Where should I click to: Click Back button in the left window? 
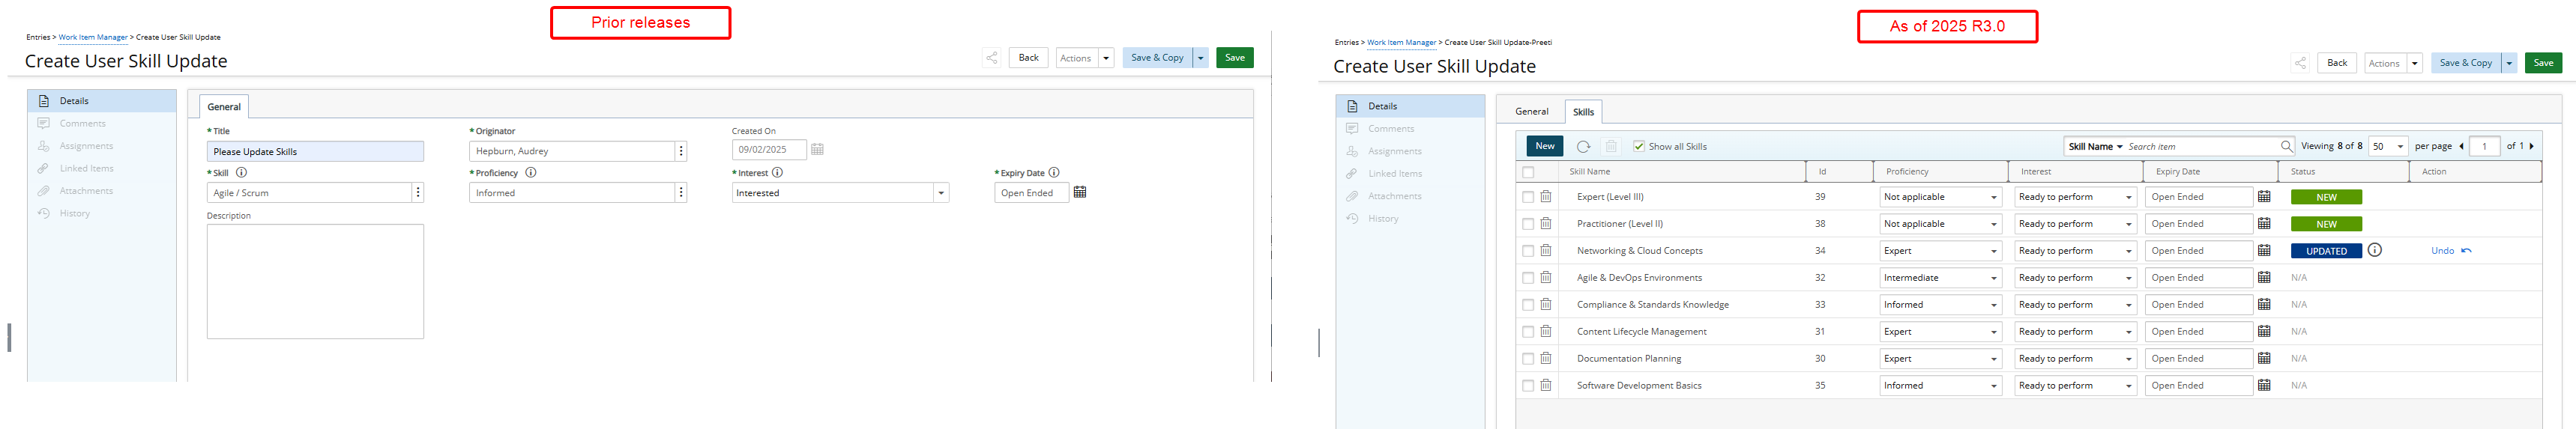tap(1028, 58)
